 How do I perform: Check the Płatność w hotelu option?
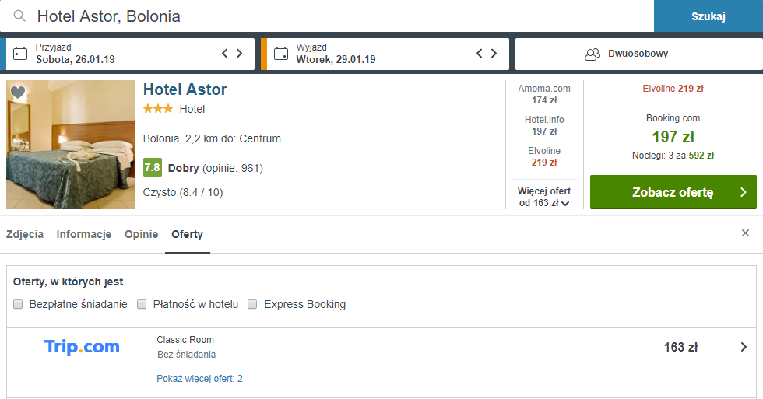(x=142, y=304)
